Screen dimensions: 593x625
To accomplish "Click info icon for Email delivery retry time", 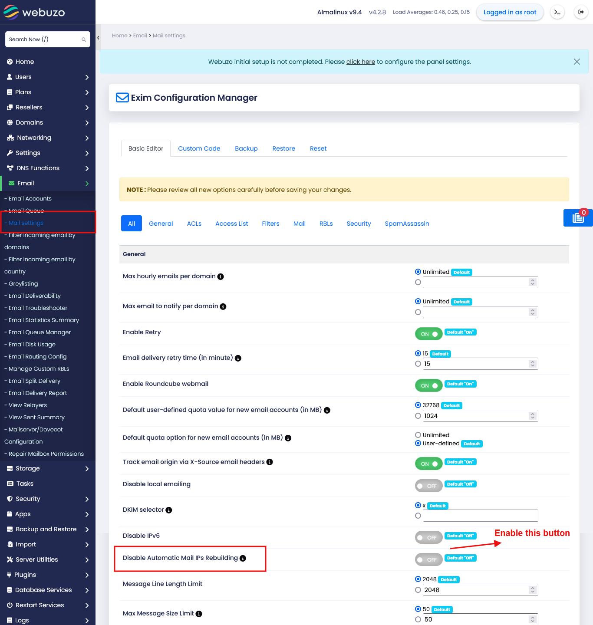I will (238, 358).
